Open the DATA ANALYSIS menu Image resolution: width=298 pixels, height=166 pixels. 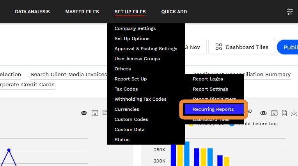point(32,12)
